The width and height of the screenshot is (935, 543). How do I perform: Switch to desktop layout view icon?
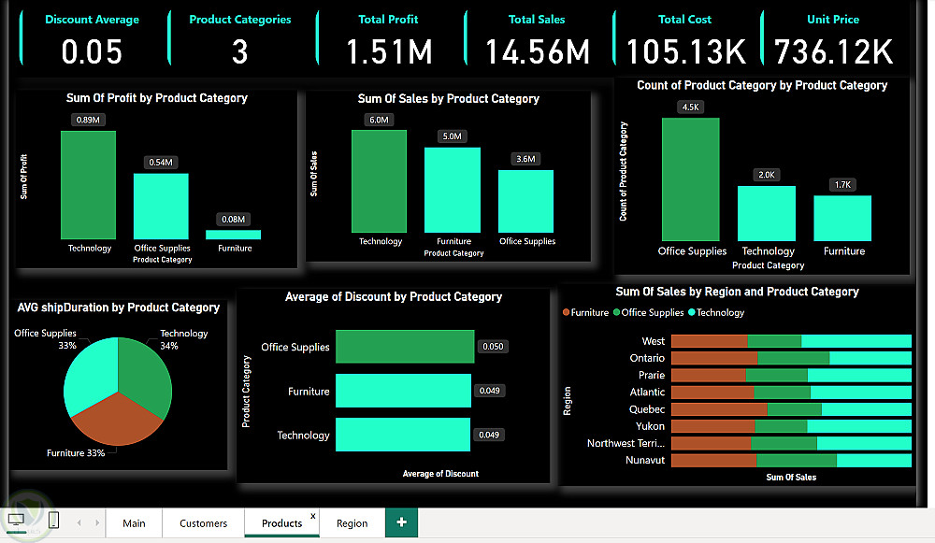[x=16, y=521]
